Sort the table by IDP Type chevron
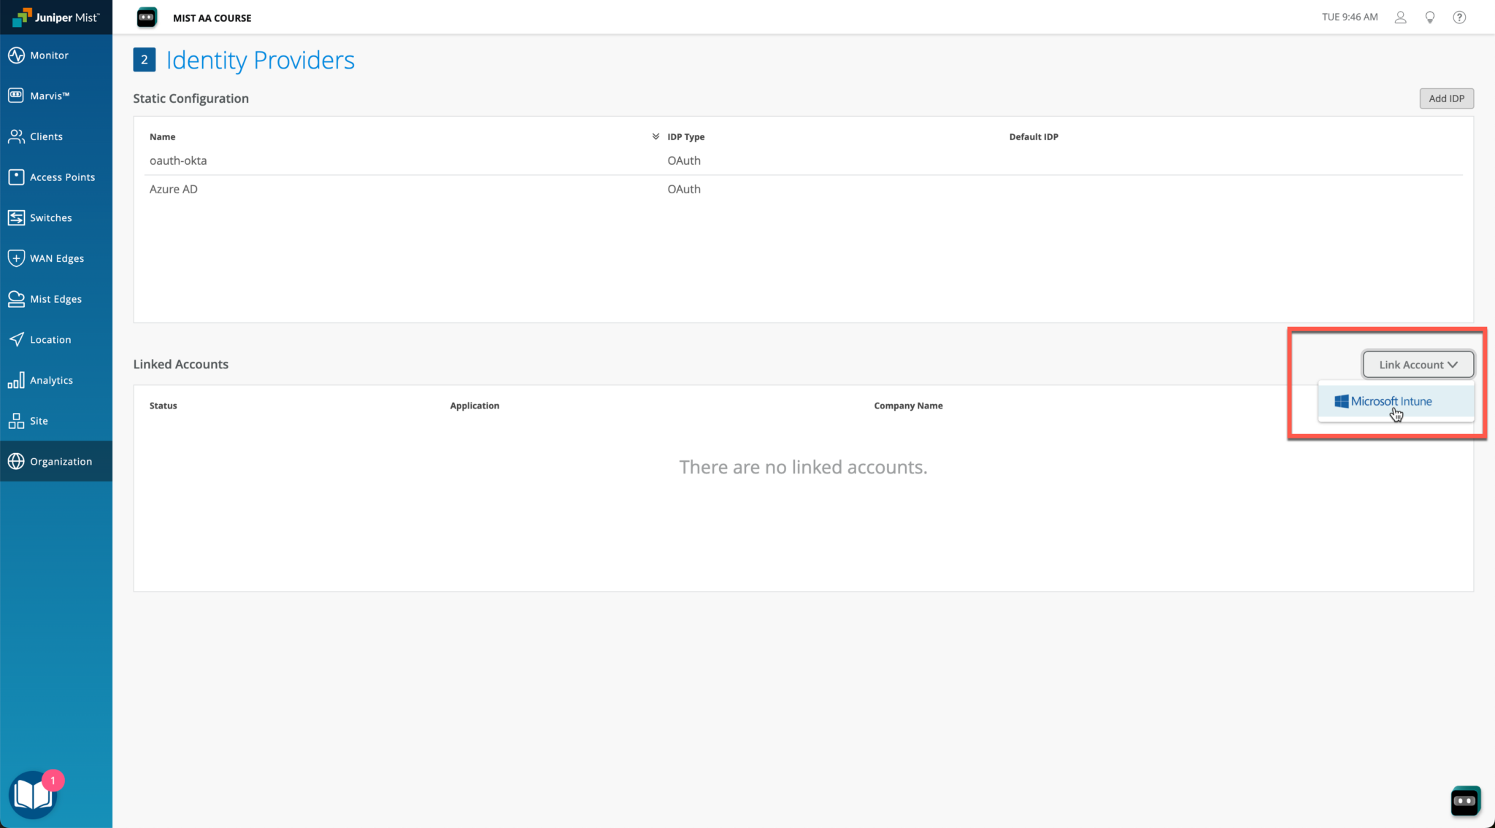Viewport: 1495px width, 828px height. (655, 136)
